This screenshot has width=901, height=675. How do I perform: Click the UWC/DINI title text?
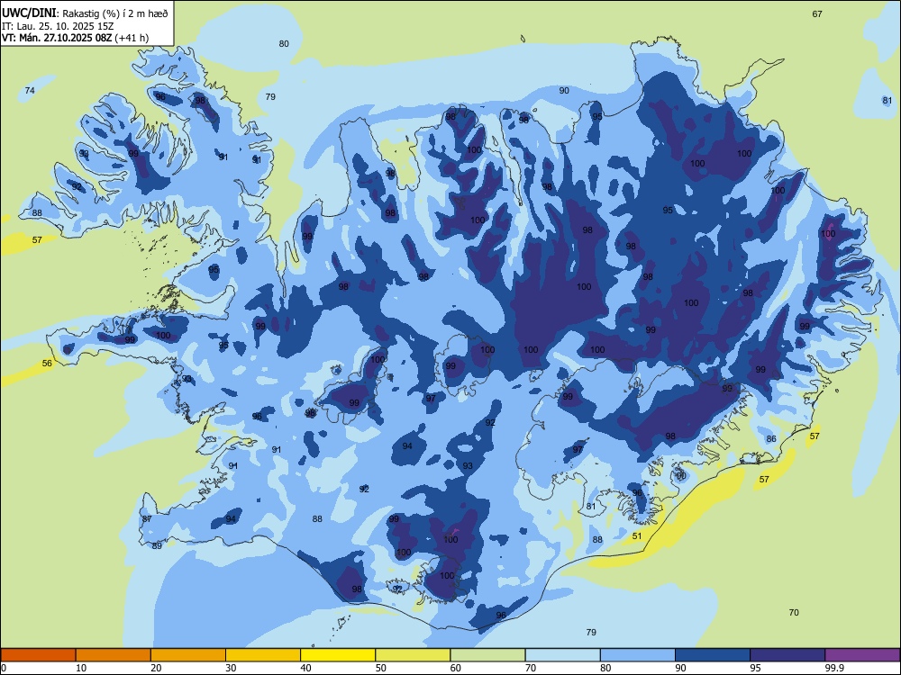(x=30, y=13)
